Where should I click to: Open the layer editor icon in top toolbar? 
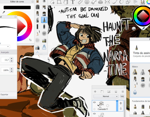pyautogui.click(x=136, y=2)
